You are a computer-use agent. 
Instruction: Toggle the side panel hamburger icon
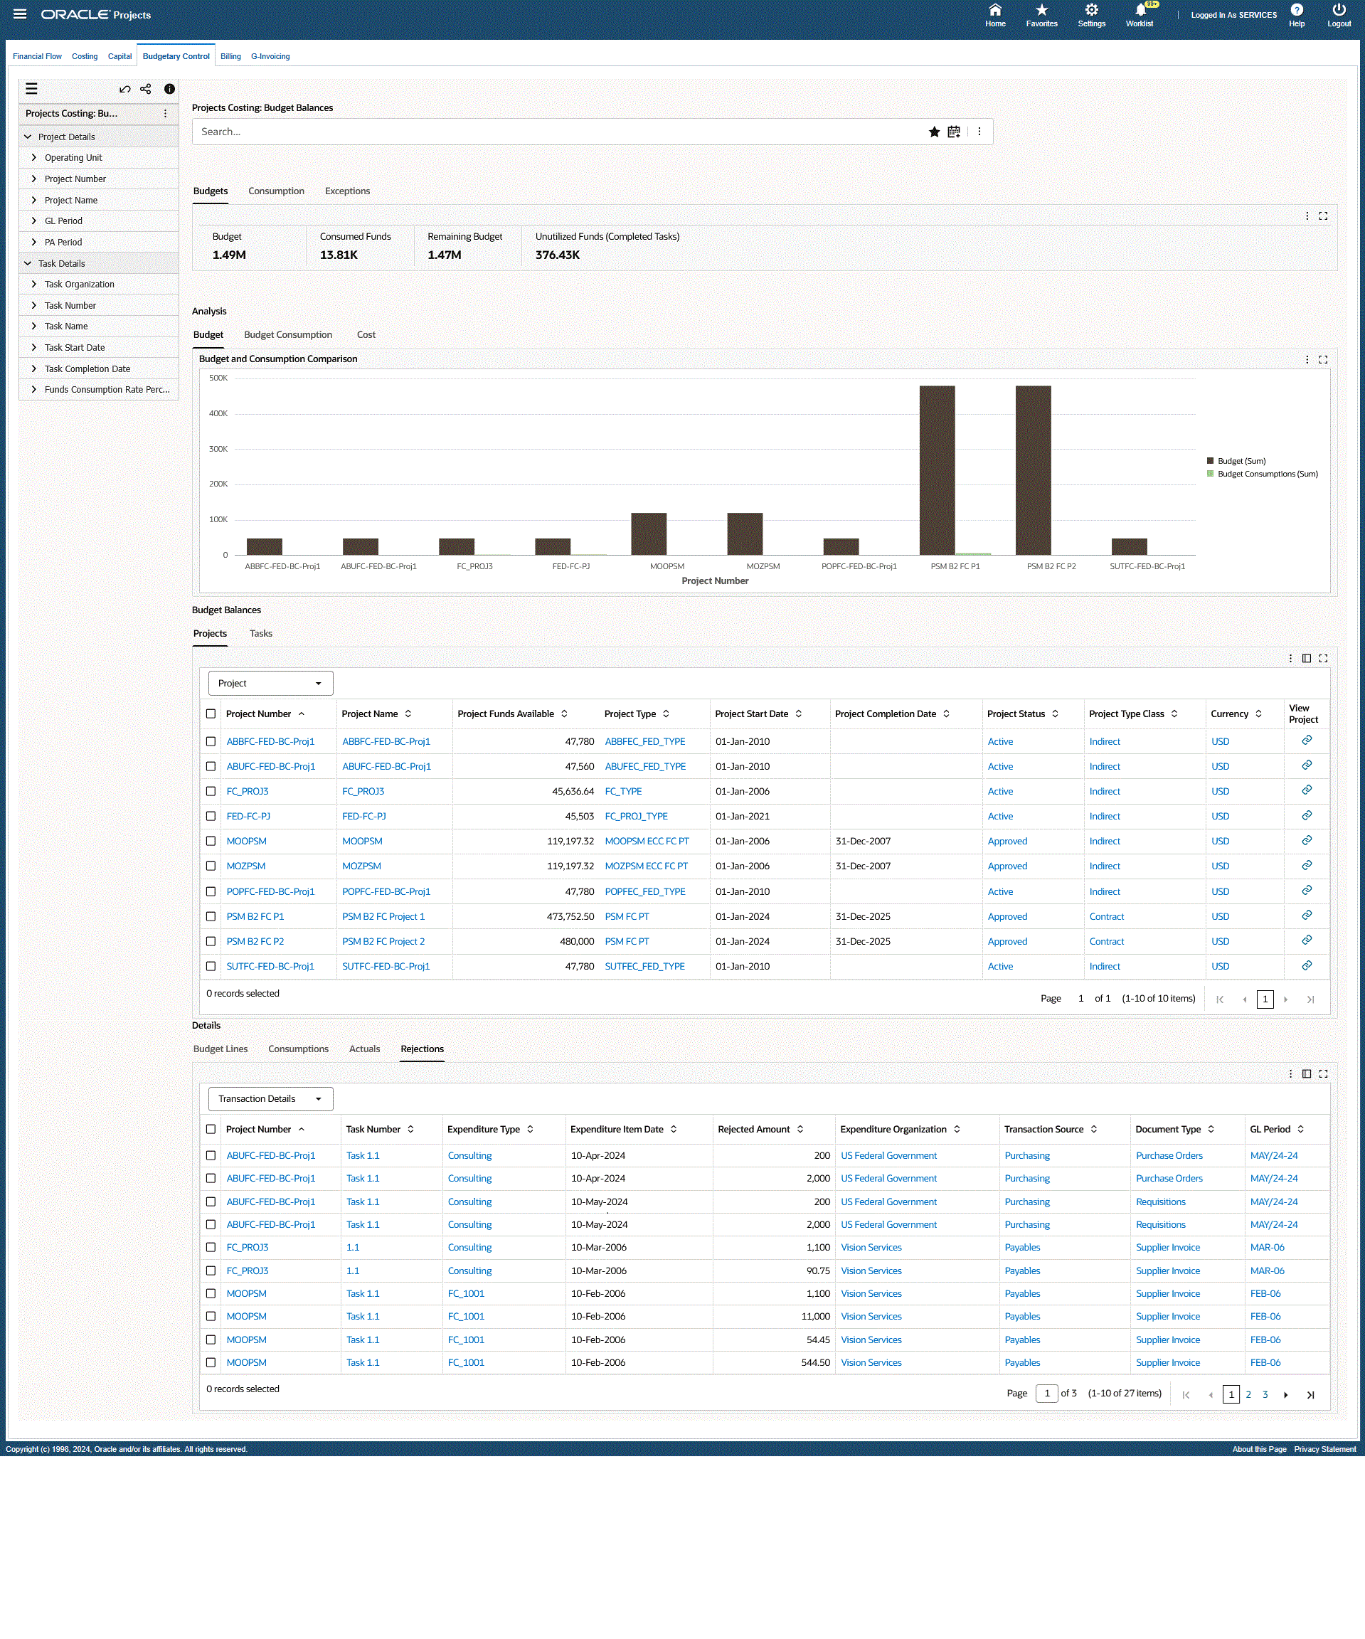click(x=31, y=89)
